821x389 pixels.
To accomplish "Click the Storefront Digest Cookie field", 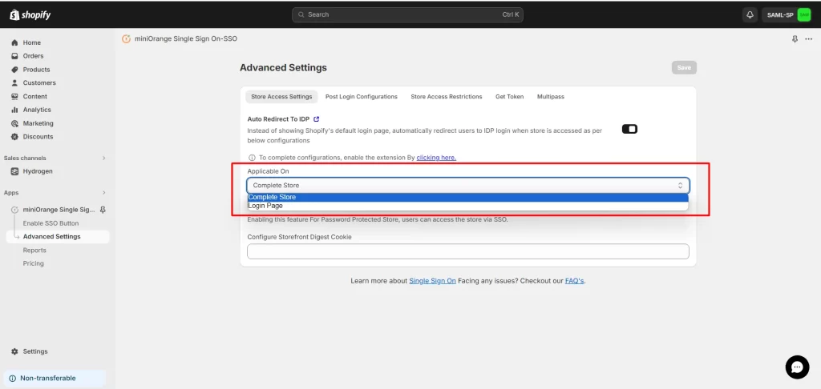I will coord(467,251).
